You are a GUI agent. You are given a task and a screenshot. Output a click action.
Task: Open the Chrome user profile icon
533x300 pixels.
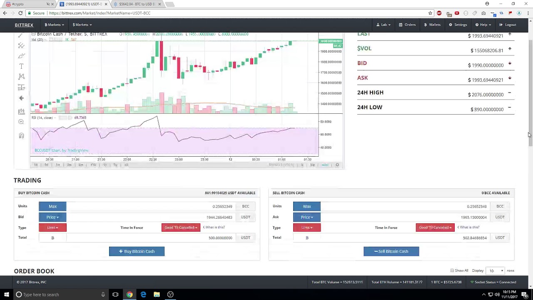pos(487,4)
